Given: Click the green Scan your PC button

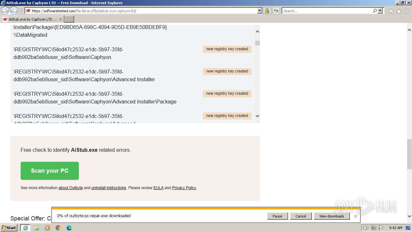Looking at the screenshot, I should [x=50, y=171].
